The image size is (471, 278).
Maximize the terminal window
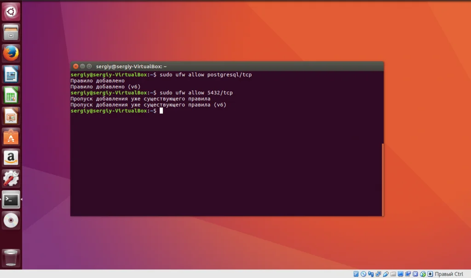coord(89,66)
